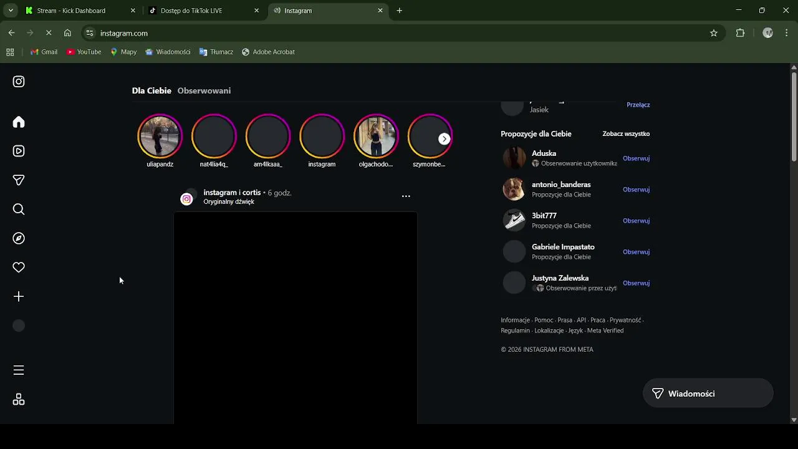This screenshot has width=798, height=449.
Task: Close the Instagram browser tab
Action: [x=380, y=11]
